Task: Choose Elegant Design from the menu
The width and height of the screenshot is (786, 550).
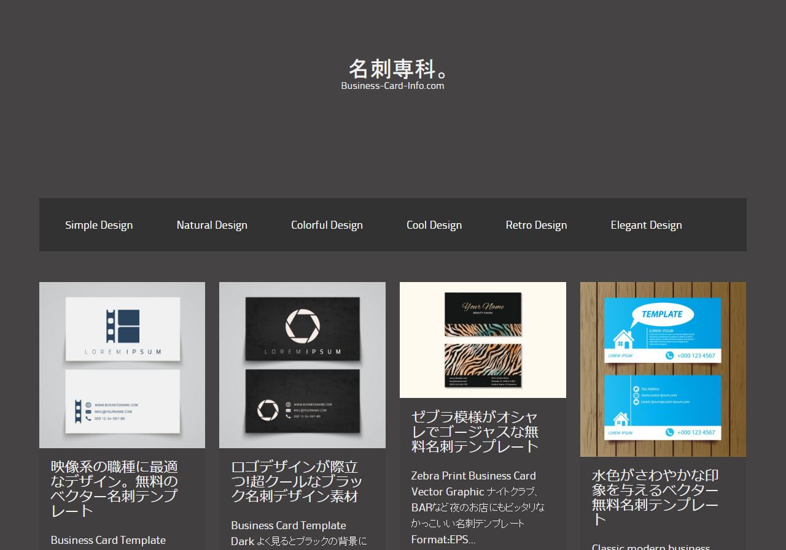Action: pos(646,225)
